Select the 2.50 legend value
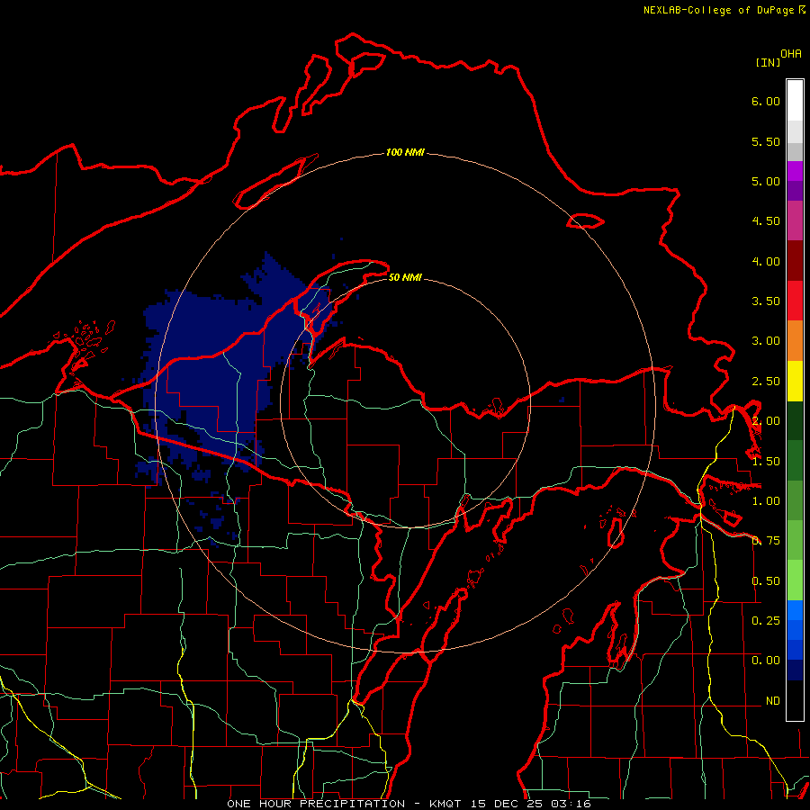The image size is (810, 810). click(x=766, y=382)
